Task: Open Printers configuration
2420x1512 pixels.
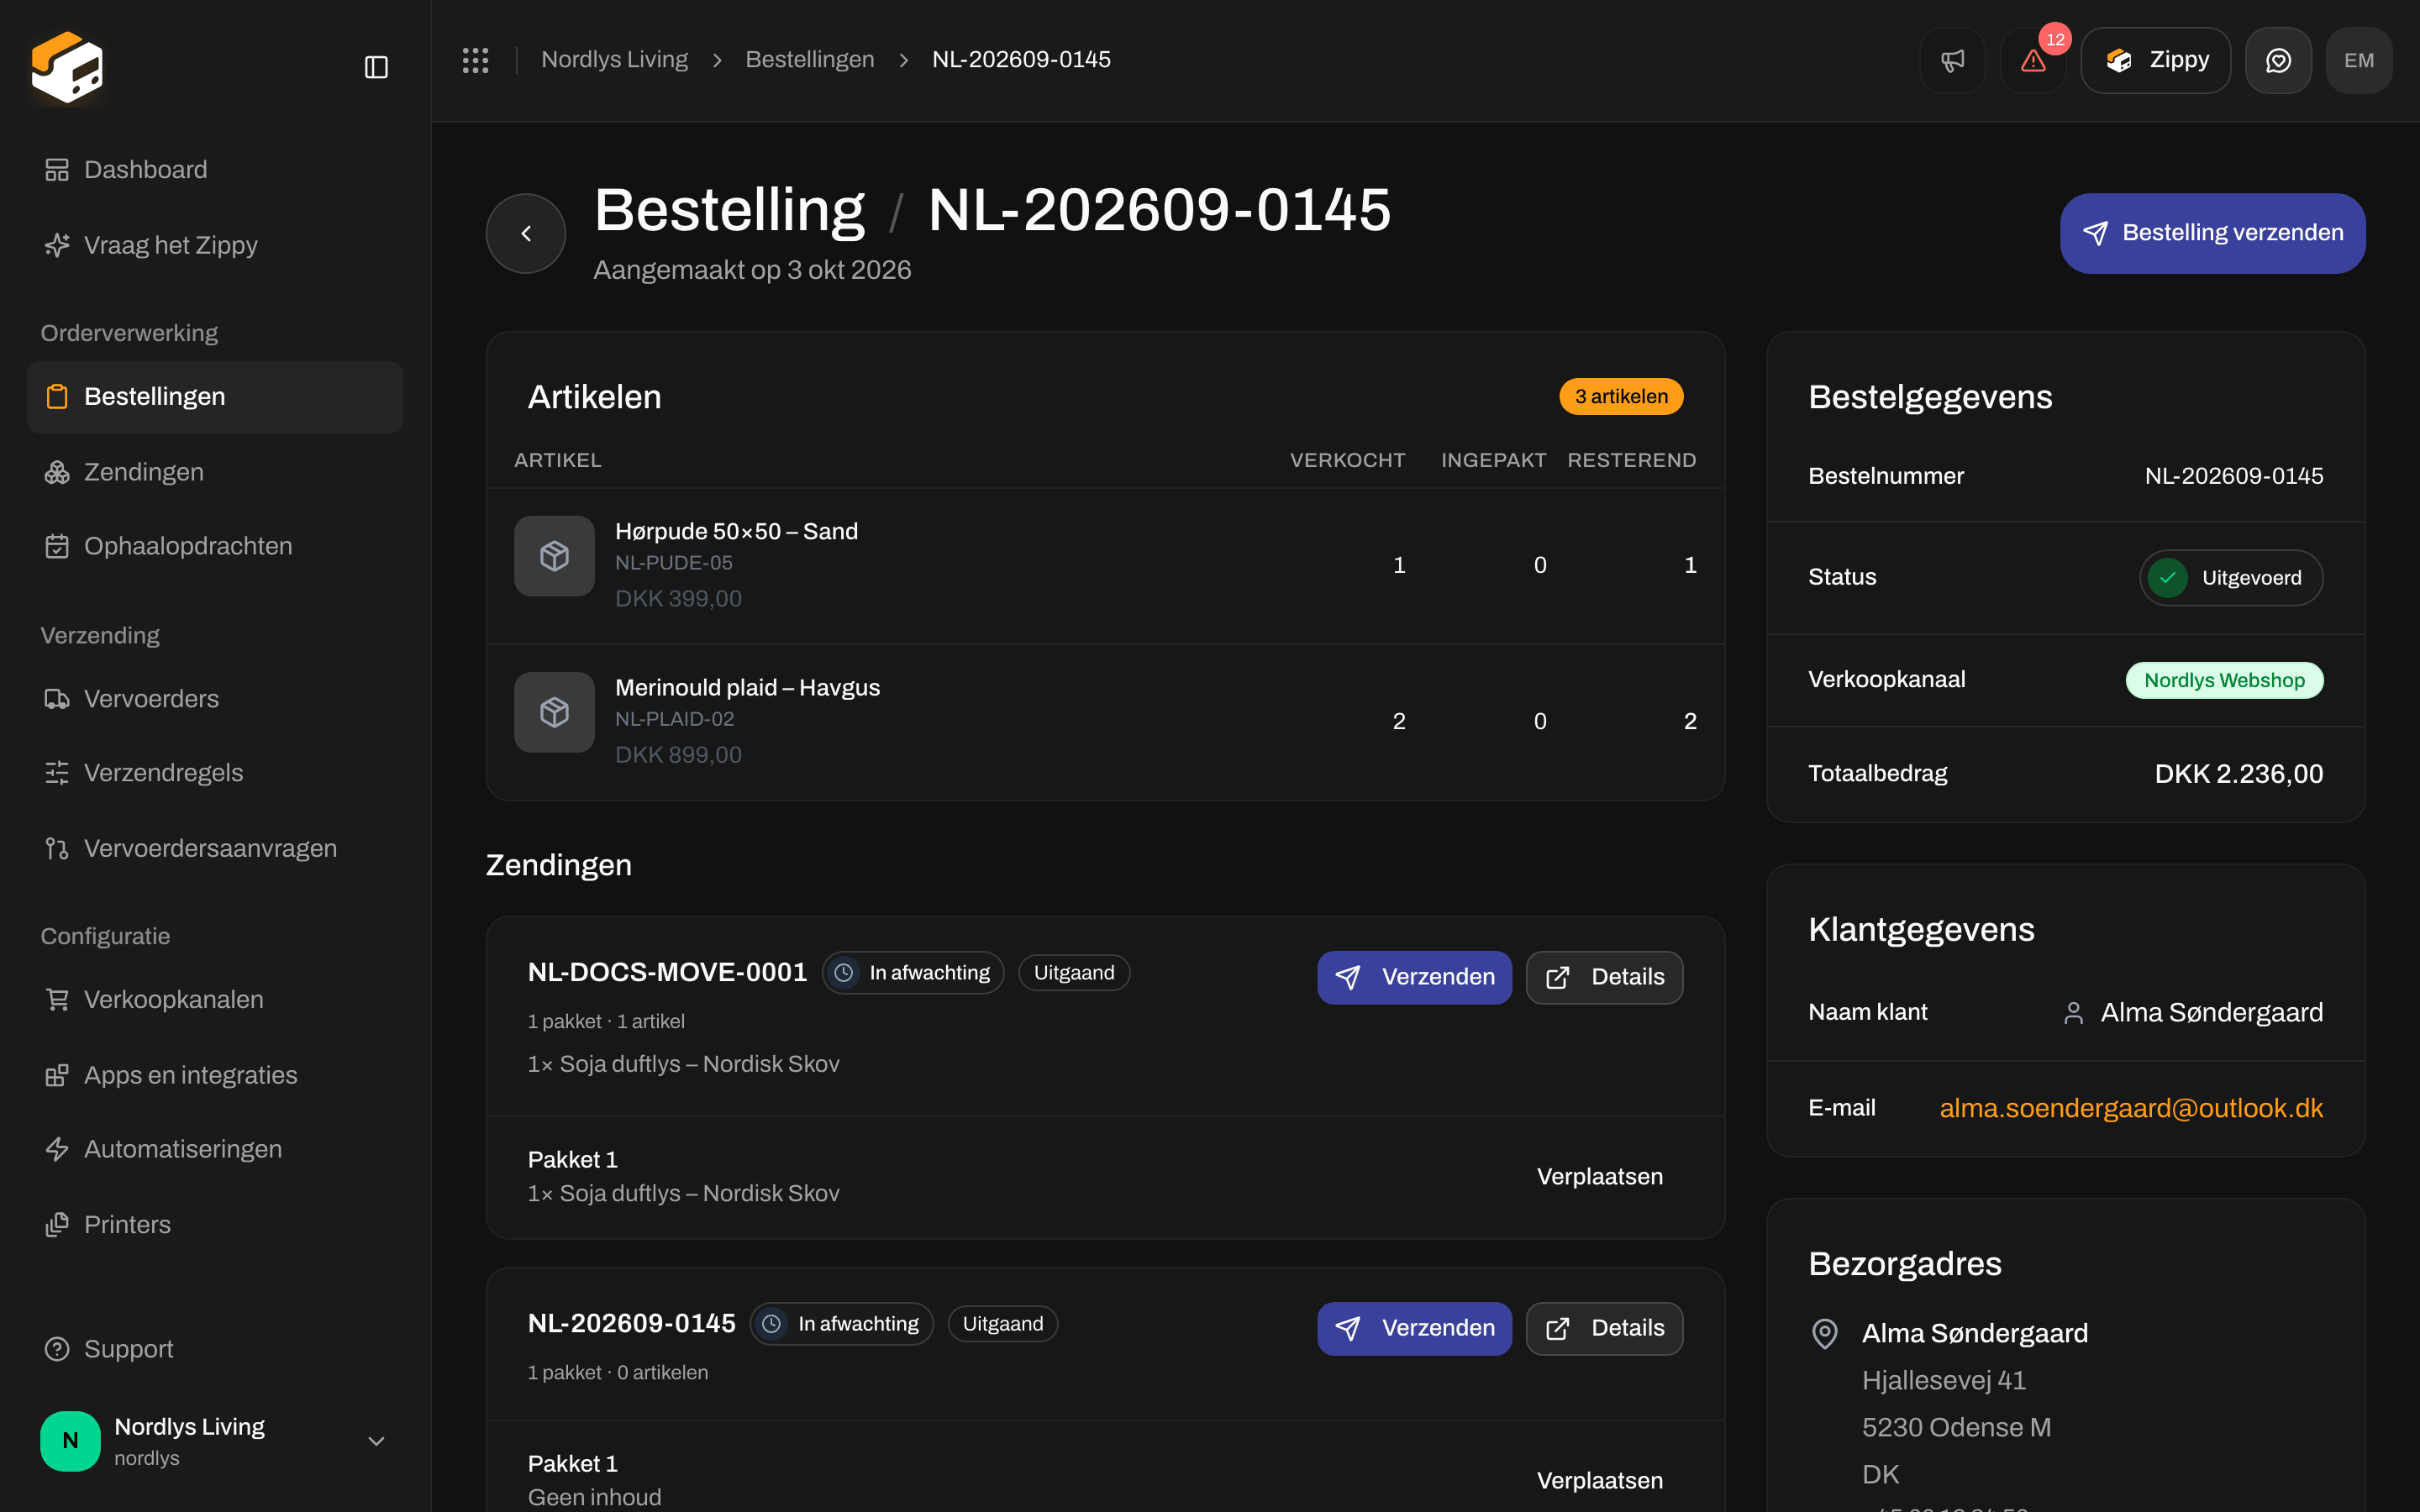Action: click(215, 1225)
